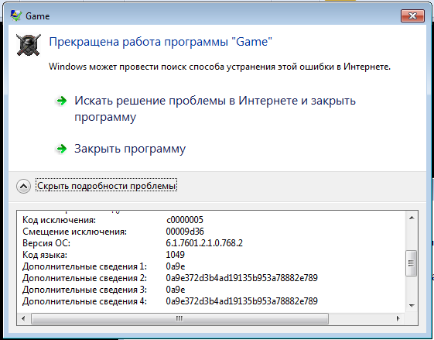Select OS version 6.1.7601.2.1.0.768.2
This screenshot has width=434, height=340.
tap(204, 243)
